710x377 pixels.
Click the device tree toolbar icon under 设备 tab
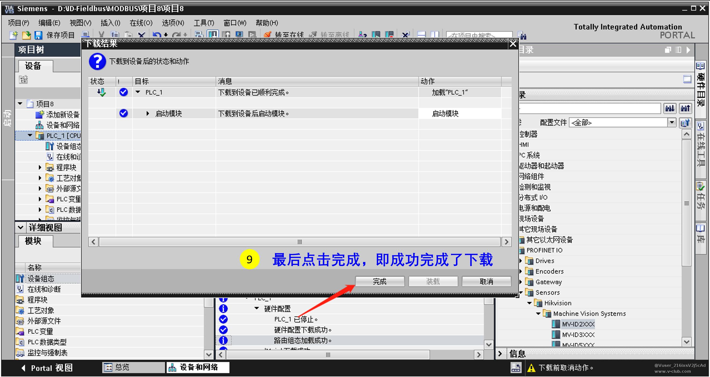(23, 80)
